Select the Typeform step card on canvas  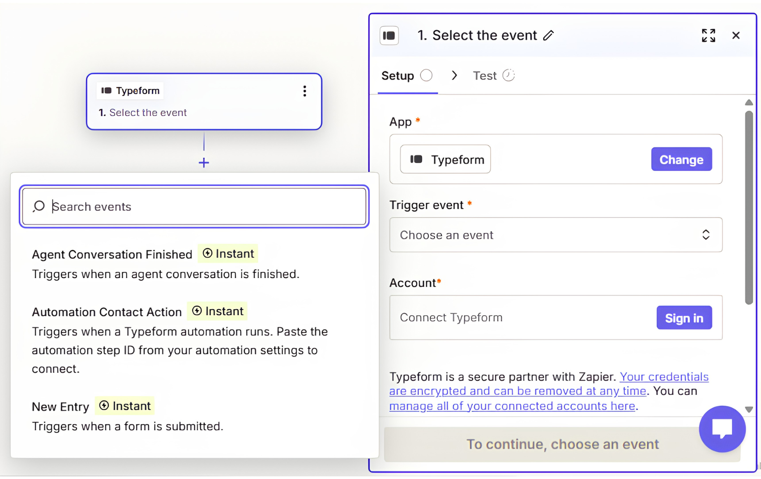(x=204, y=102)
